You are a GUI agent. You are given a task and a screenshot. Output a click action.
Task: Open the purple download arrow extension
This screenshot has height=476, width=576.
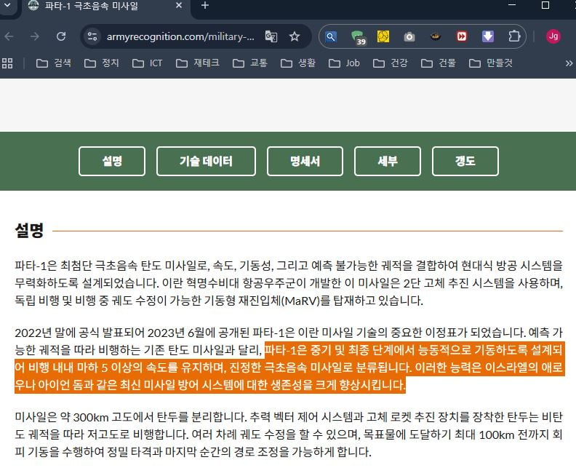tap(488, 36)
